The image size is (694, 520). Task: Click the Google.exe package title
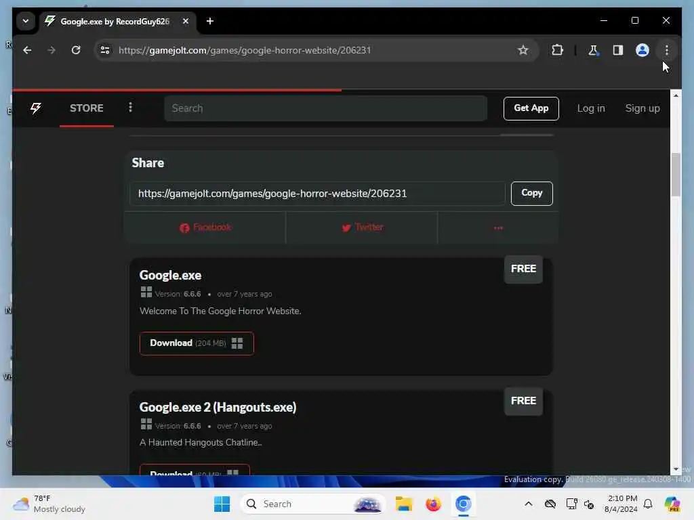(x=170, y=275)
